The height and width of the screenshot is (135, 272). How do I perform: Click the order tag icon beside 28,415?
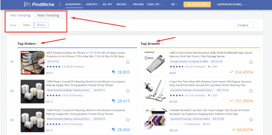tap(113, 101)
